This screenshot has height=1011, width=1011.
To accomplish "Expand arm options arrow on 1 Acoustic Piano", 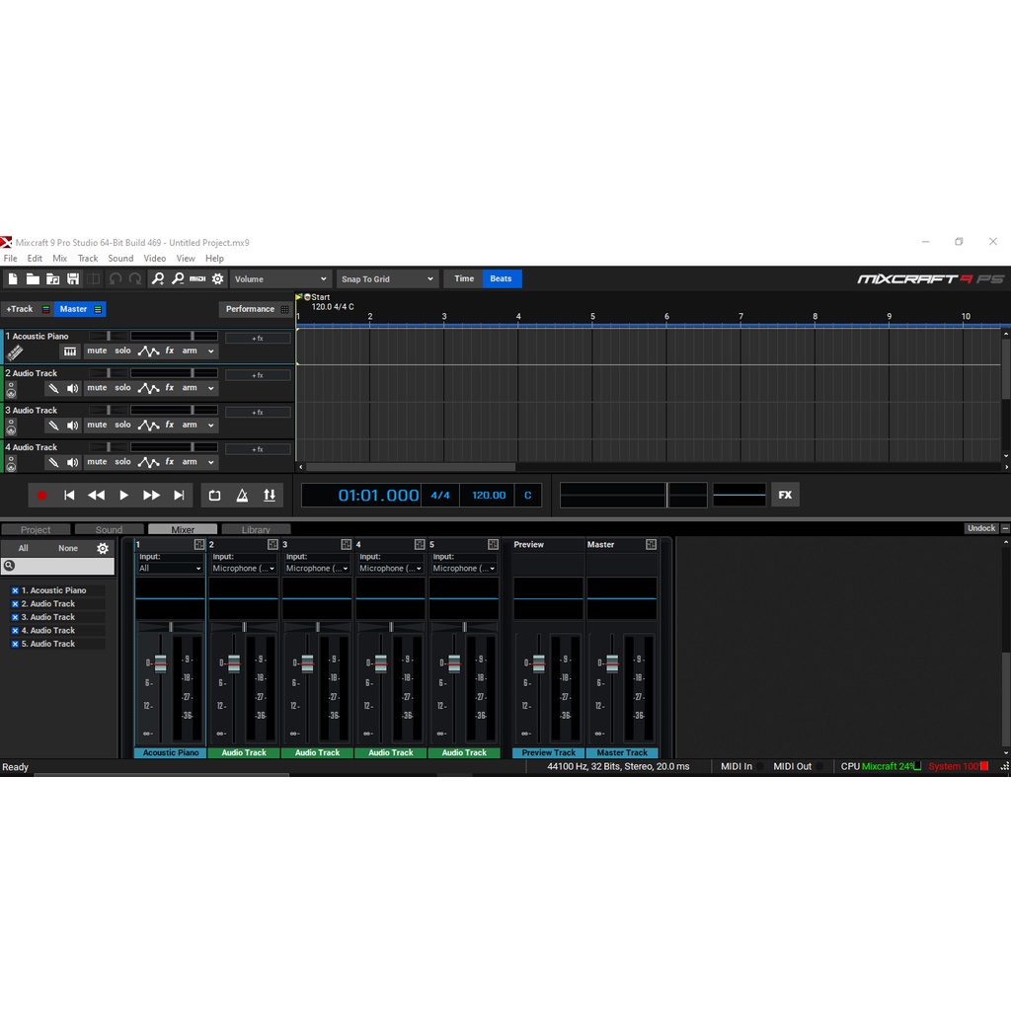I will click(x=211, y=351).
